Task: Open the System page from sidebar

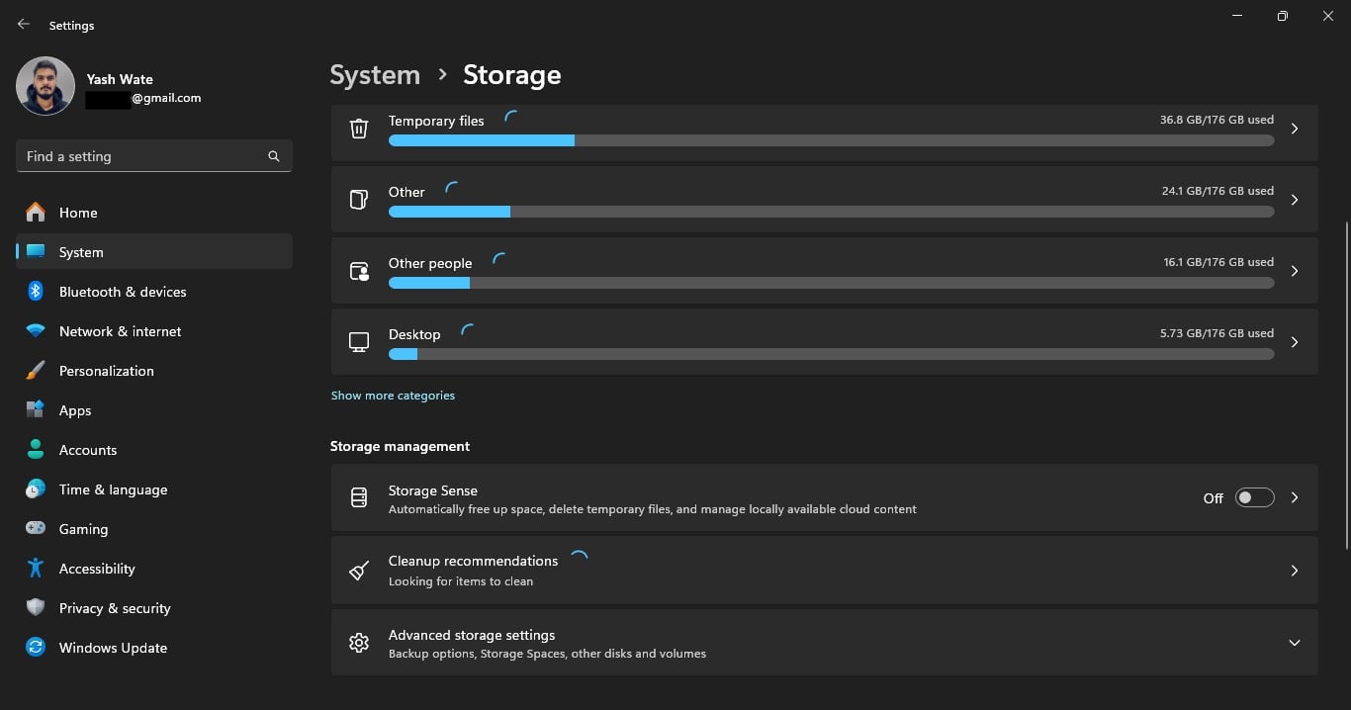Action: (x=154, y=252)
